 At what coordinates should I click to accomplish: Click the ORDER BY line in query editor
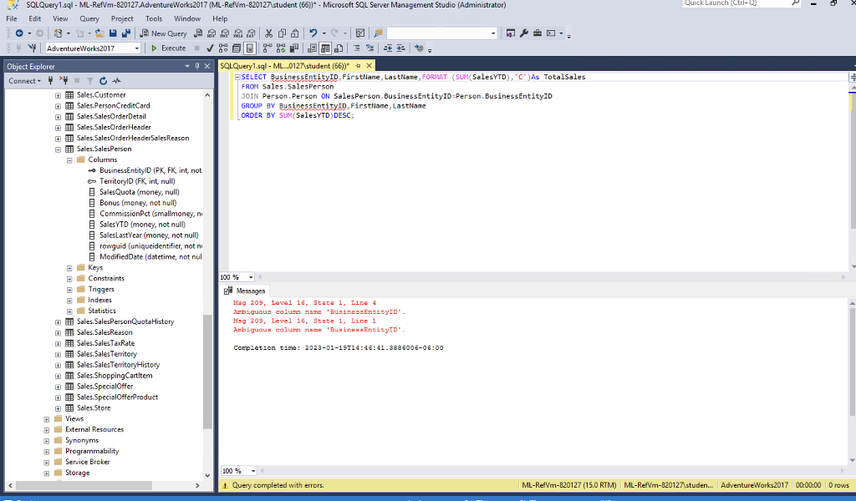coord(298,115)
